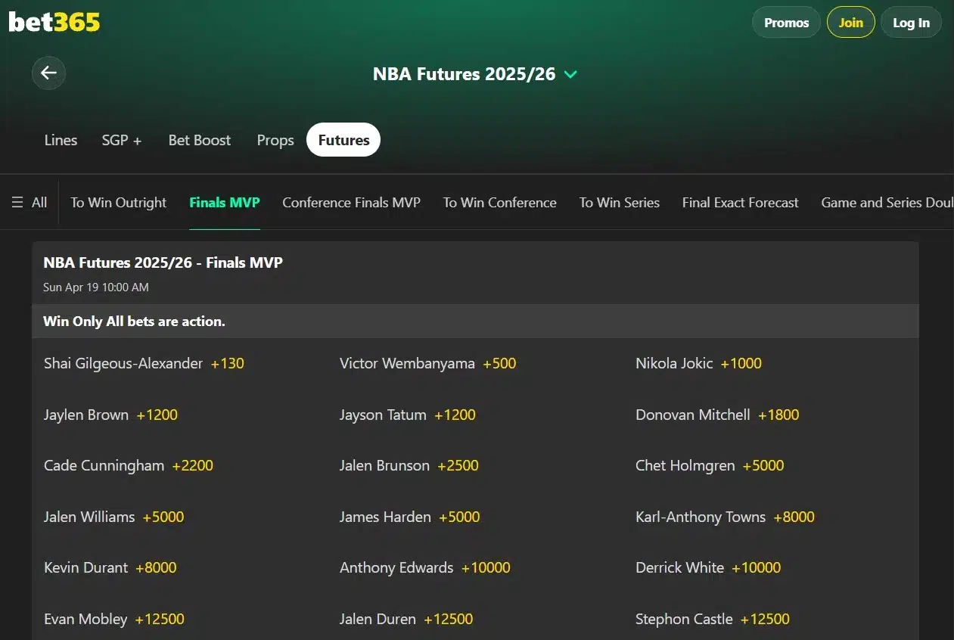The height and width of the screenshot is (640, 954).
Task: Pick Nikola Jokic at +1000
Action: tap(698, 363)
